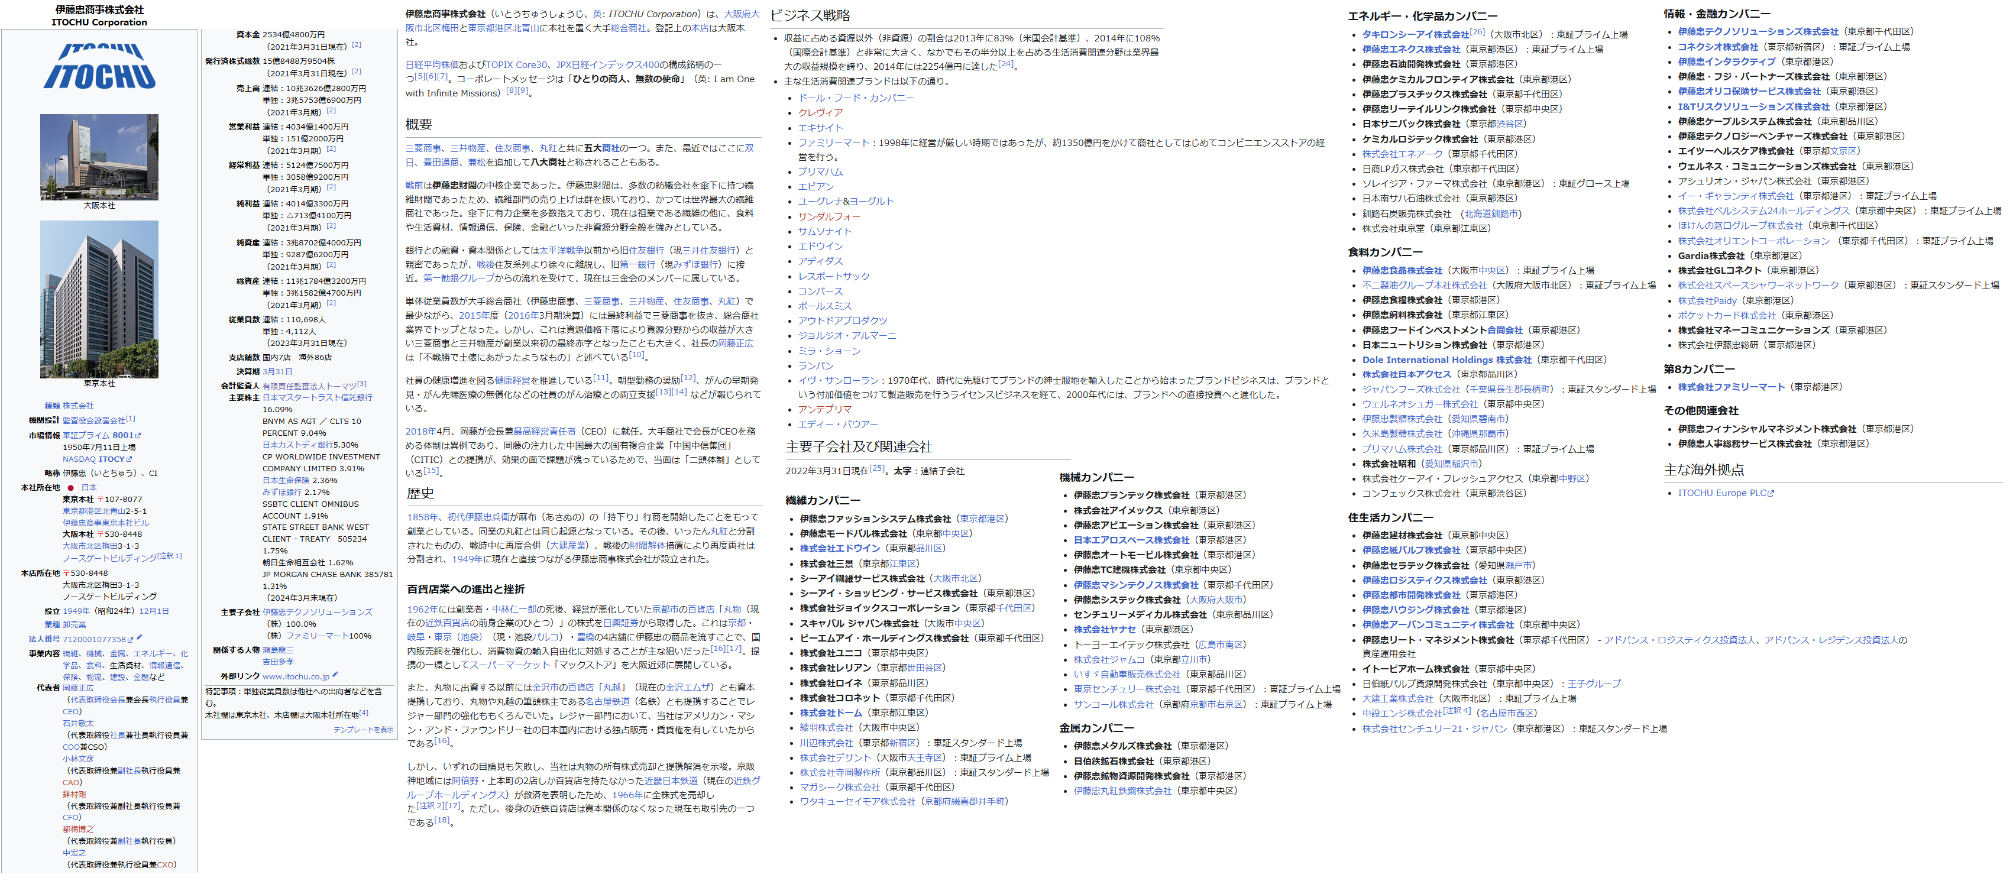Viewport: 2013px width, 881px height.
Task: Click the postal mark before 107-8077
Action: coord(100,499)
